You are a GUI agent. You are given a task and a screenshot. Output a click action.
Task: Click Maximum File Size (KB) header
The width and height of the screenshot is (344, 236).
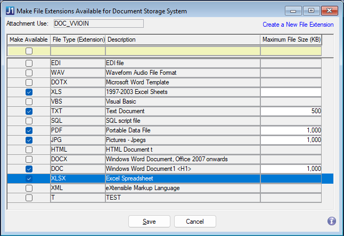pyautogui.click(x=291, y=40)
